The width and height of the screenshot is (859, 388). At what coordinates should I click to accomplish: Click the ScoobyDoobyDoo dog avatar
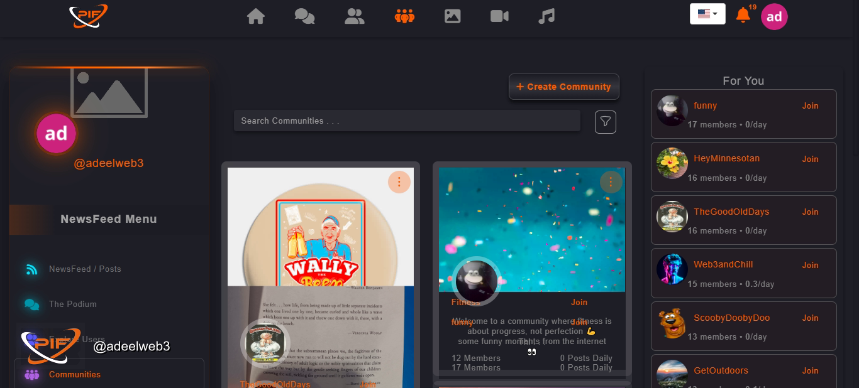pos(672,323)
